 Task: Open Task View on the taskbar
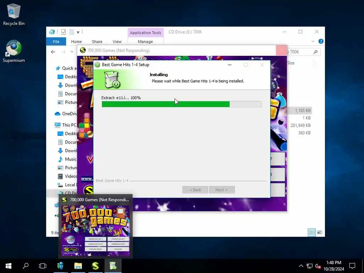pos(43,266)
